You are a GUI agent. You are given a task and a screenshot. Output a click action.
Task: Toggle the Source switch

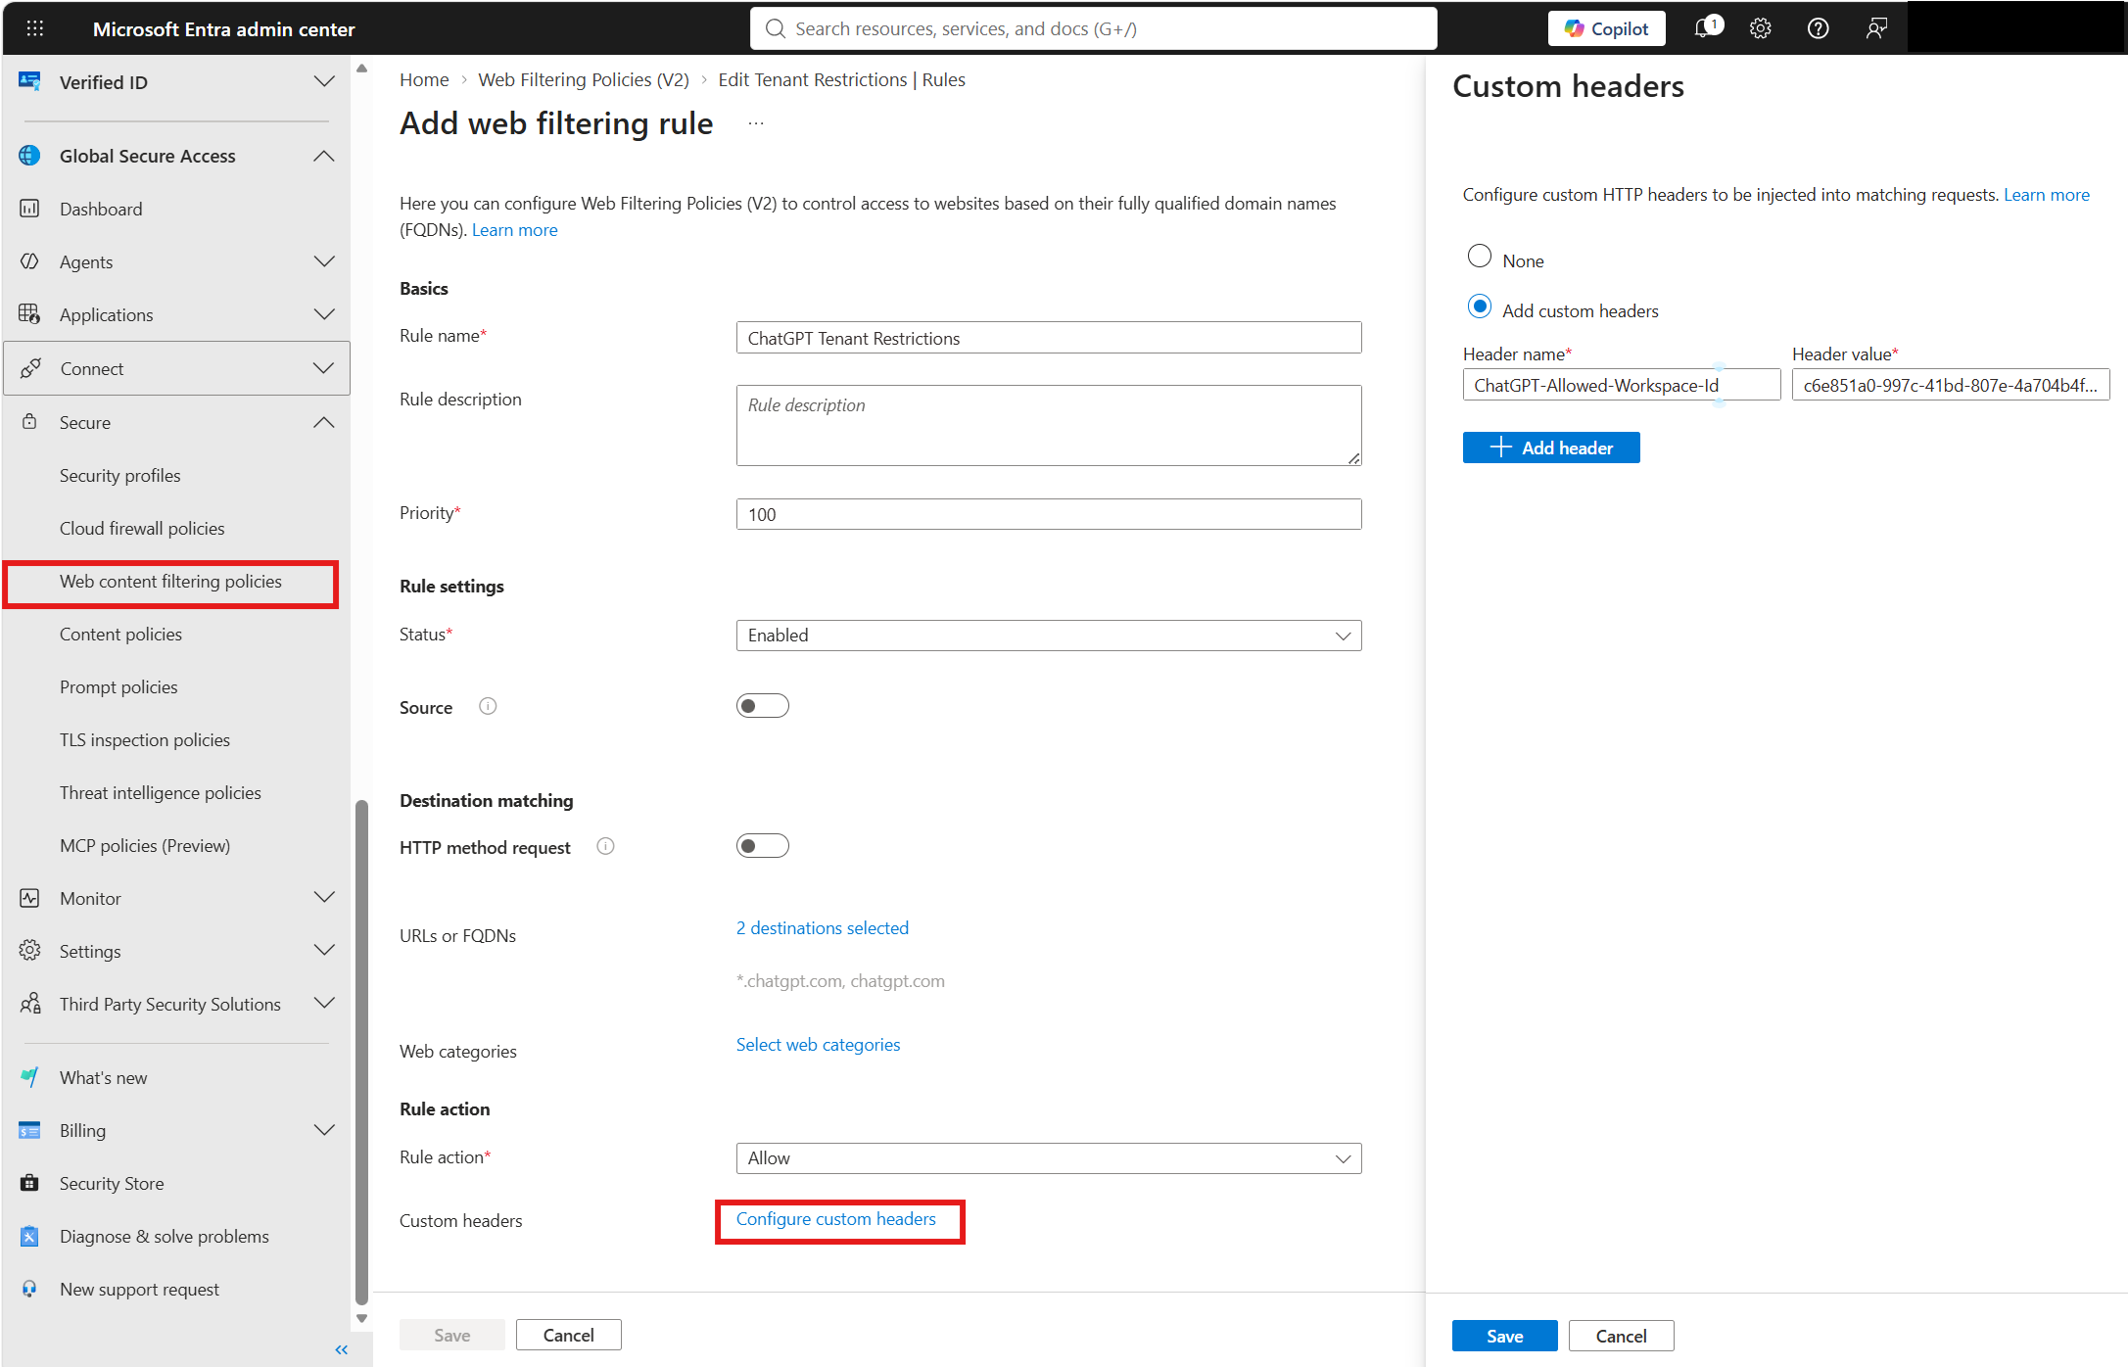(x=763, y=706)
